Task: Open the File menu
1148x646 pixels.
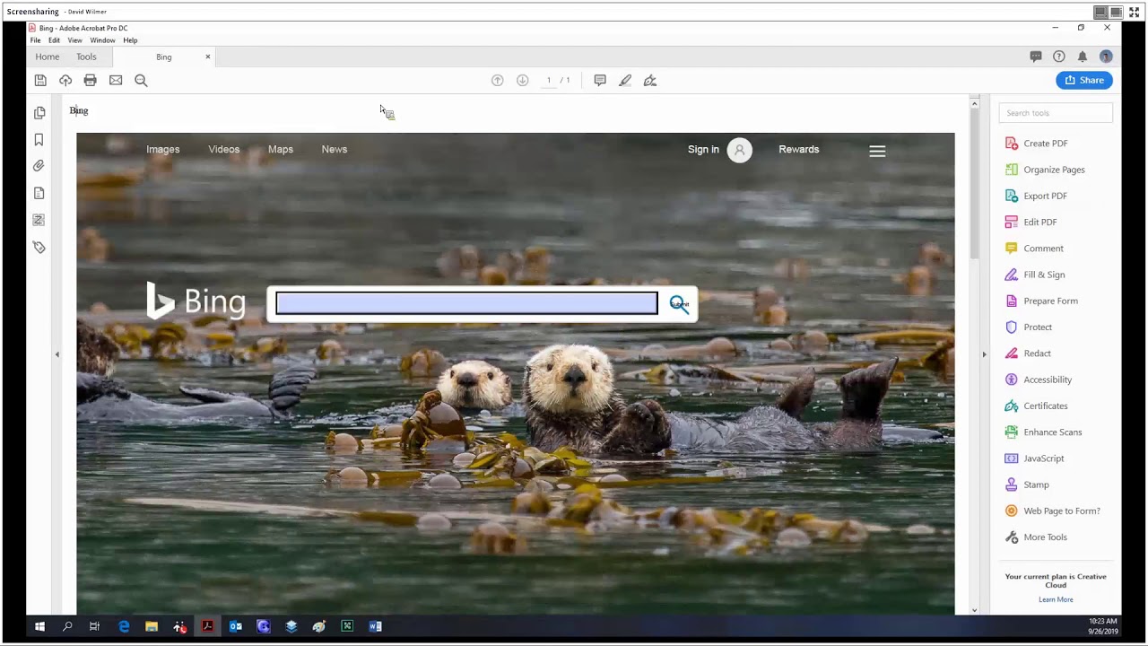Action: click(x=35, y=40)
